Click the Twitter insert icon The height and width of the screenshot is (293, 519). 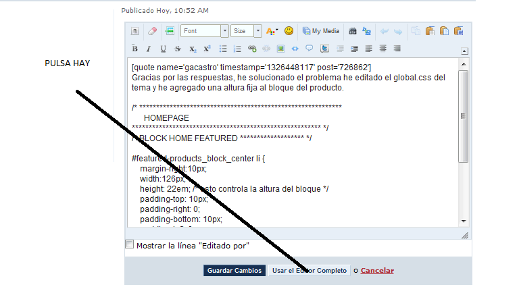pos(324,49)
